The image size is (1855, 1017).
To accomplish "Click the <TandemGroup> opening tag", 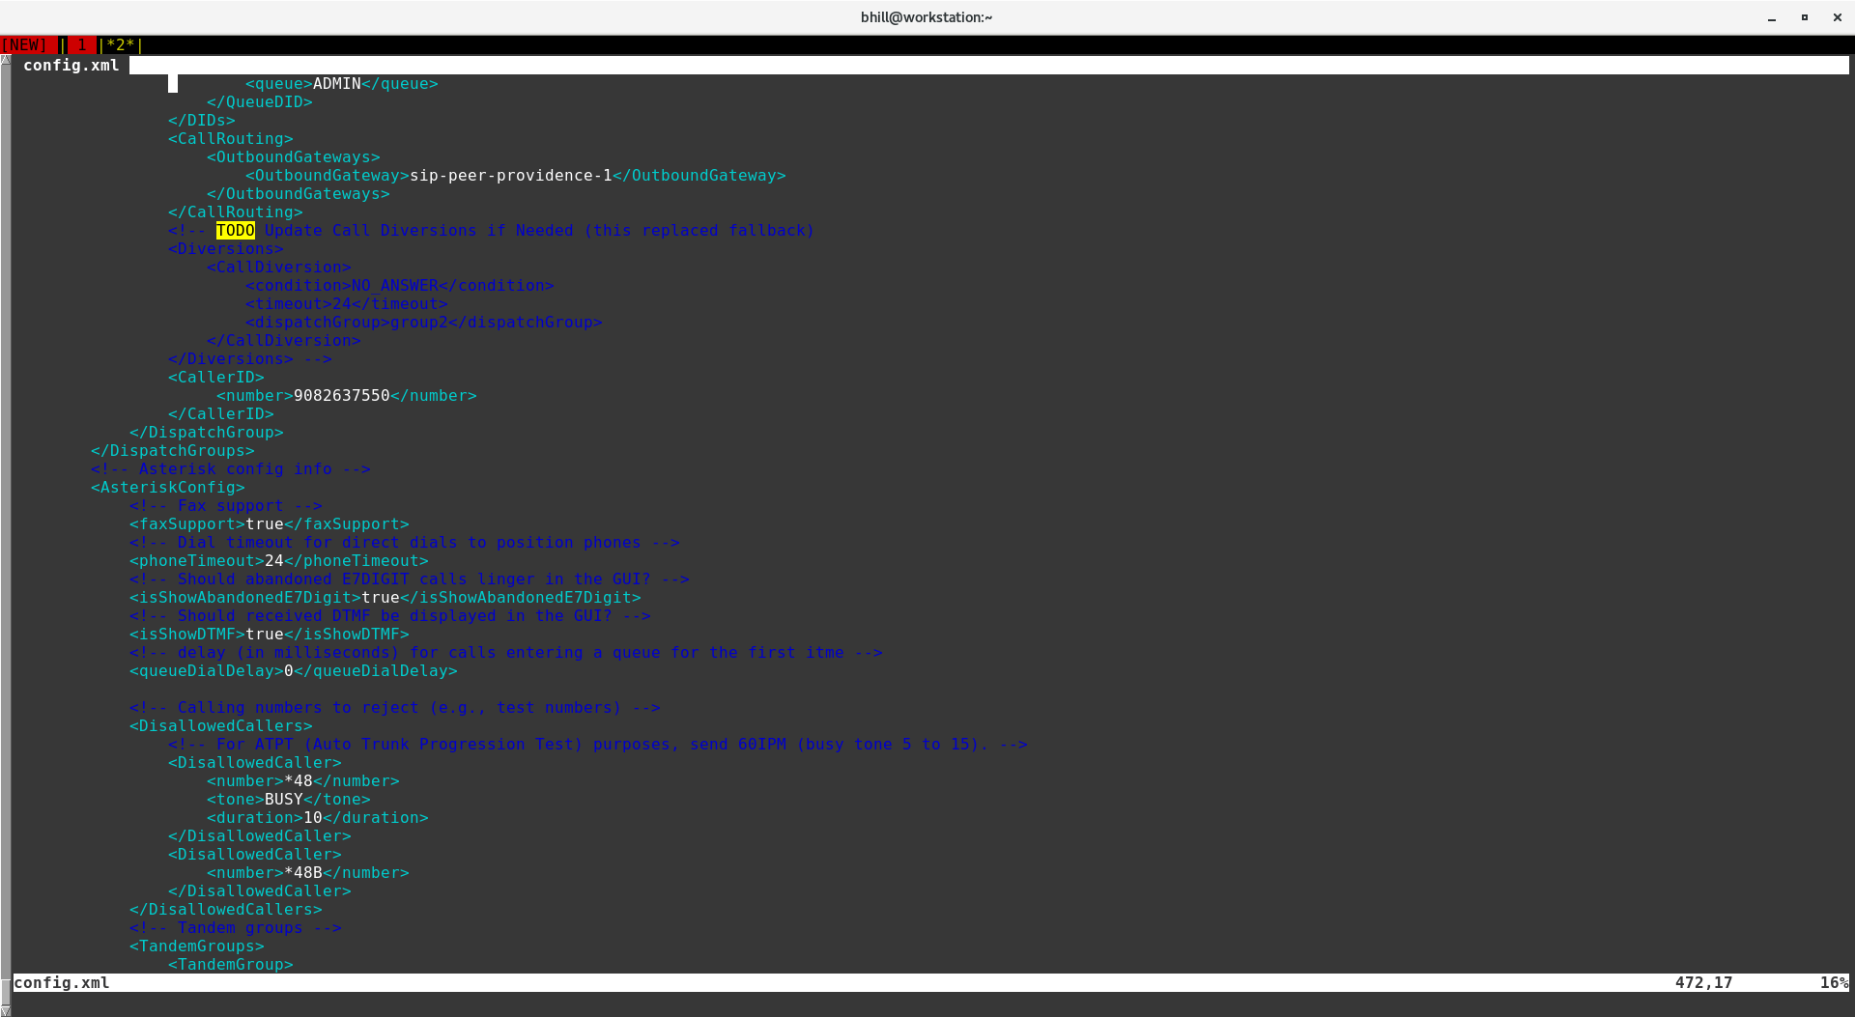I will [x=231, y=964].
